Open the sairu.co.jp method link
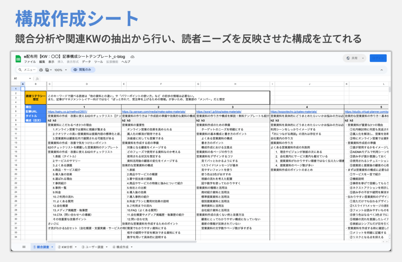The image size is (402, 262). click(x=68, y=112)
